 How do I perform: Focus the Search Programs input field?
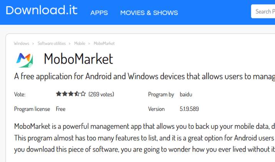pyautogui.click(x=263, y=11)
